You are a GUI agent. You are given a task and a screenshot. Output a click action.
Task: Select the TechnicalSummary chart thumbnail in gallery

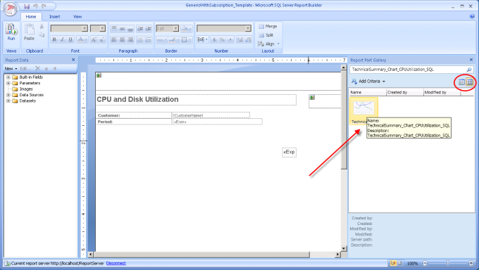tap(363, 110)
